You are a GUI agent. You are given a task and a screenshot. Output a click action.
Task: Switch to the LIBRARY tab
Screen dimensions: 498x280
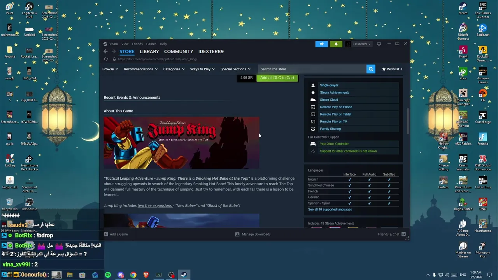point(149,51)
